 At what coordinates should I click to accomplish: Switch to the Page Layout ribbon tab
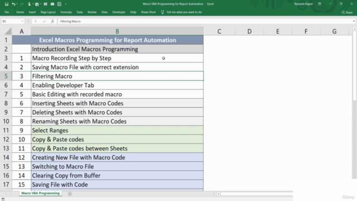point(48,12)
